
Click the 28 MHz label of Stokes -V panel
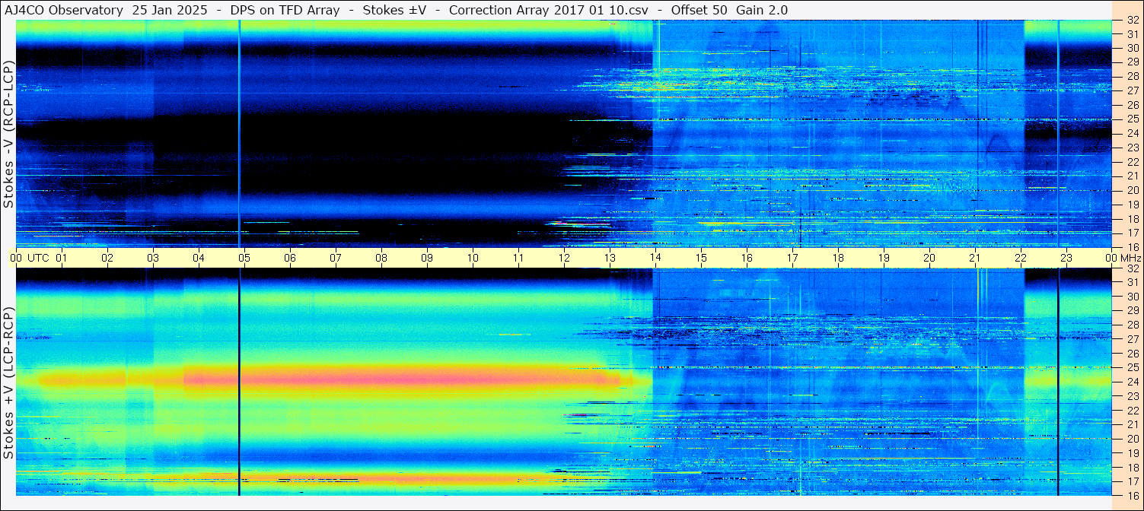click(1132, 76)
